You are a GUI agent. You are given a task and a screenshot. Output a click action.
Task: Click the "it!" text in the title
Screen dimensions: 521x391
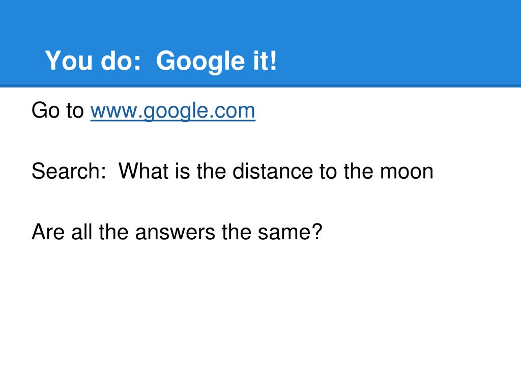coord(265,61)
